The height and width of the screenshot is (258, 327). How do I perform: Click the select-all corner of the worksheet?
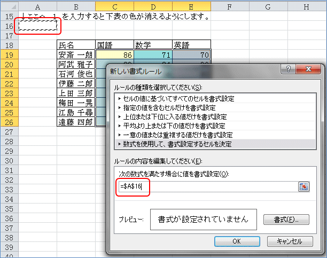[x=10, y=6]
